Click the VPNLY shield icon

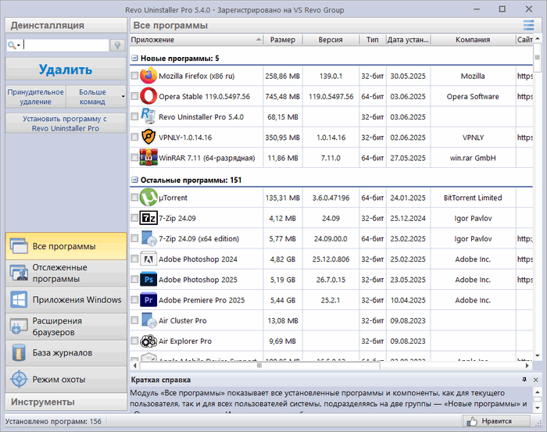tap(148, 137)
